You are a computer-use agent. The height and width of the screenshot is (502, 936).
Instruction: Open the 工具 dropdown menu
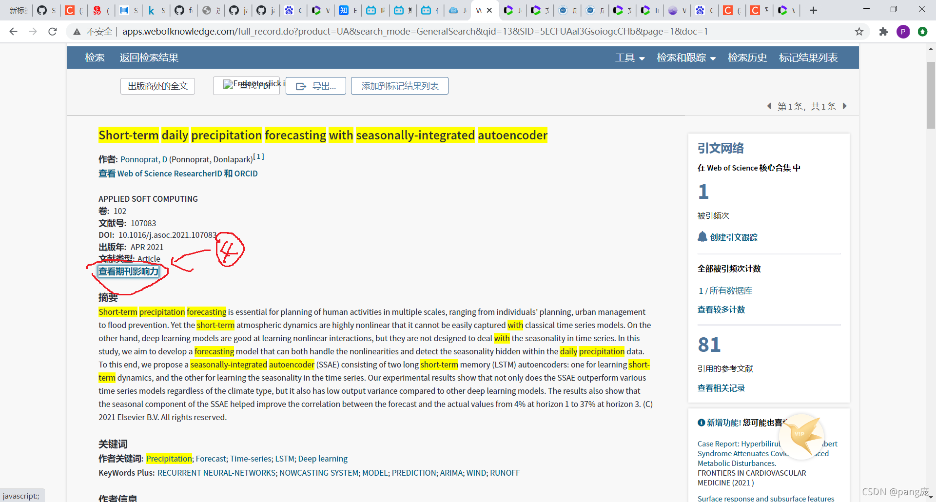pyautogui.click(x=630, y=58)
